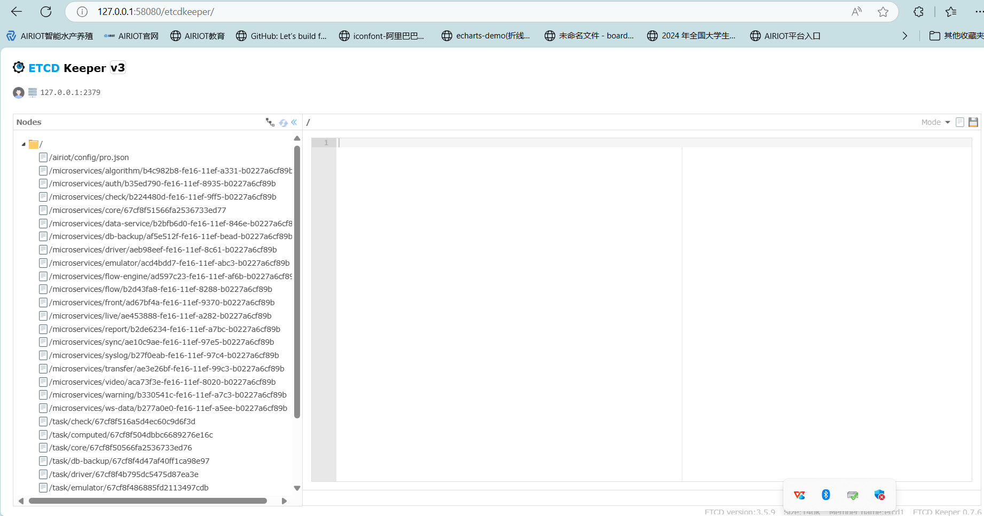Image resolution: width=984 pixels, height=516 pixels.
Task: Click the Bluetooth tray icon
Action: click(x=825, y=495)
